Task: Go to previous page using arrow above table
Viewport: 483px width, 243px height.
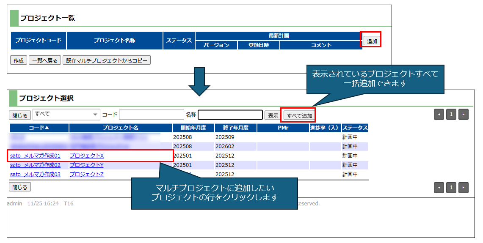Action: [x=439, y=115]
